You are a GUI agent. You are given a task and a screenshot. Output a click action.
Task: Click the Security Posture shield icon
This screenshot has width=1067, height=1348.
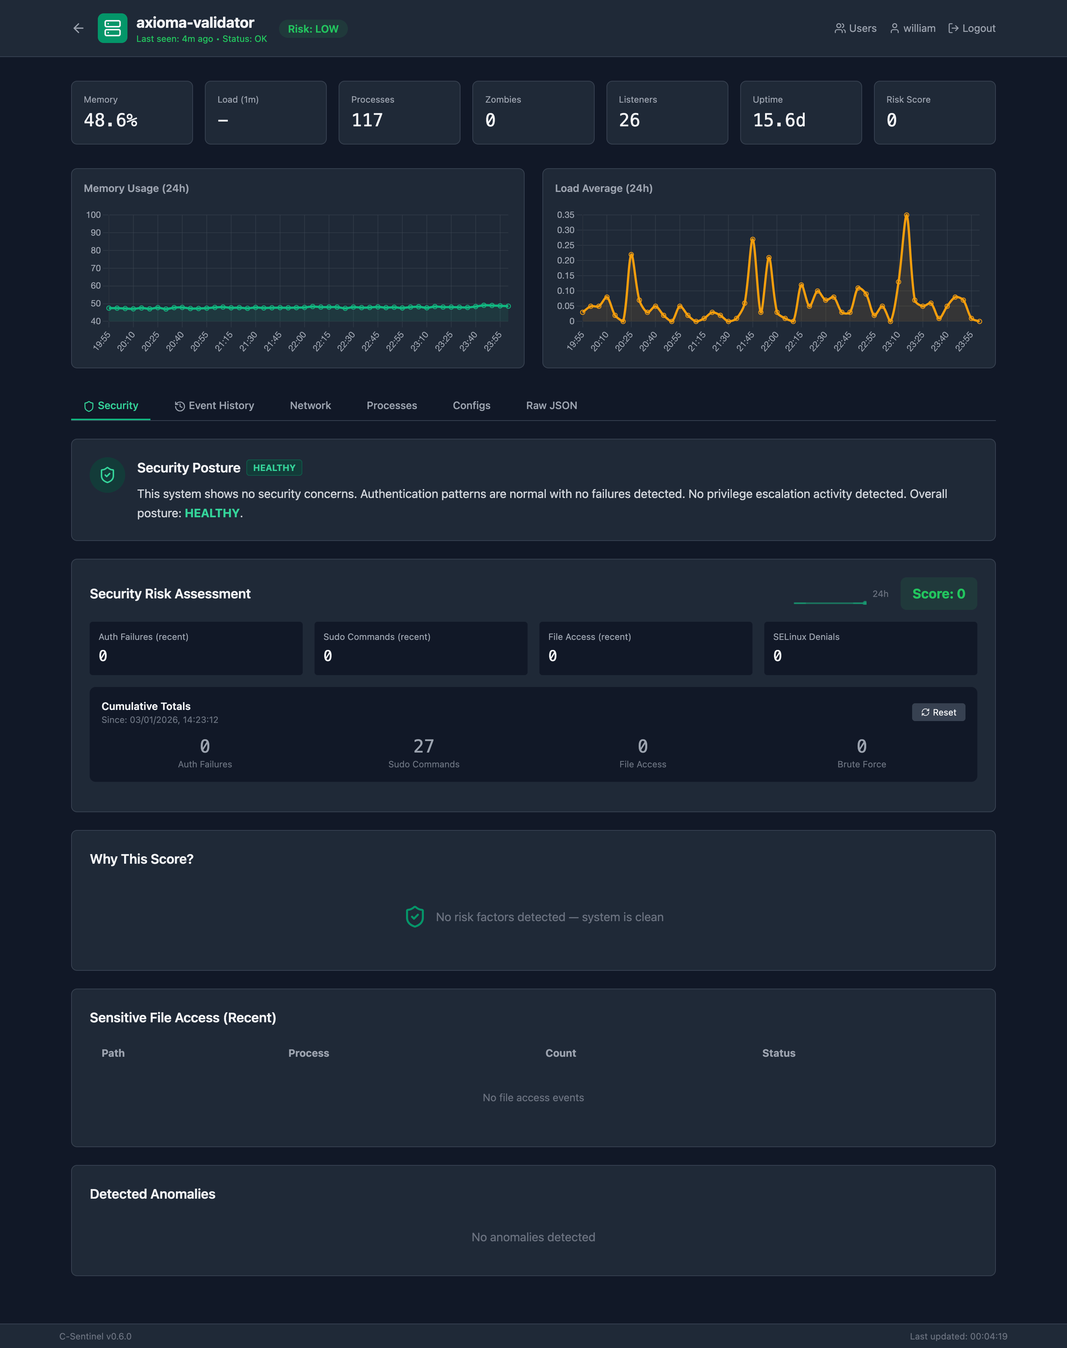(x=107, y=475)
